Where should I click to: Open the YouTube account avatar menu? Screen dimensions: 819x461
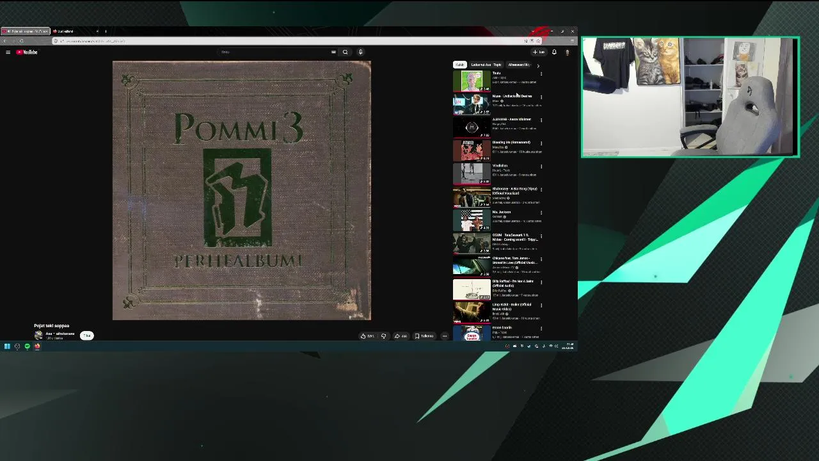pos(567,52)
